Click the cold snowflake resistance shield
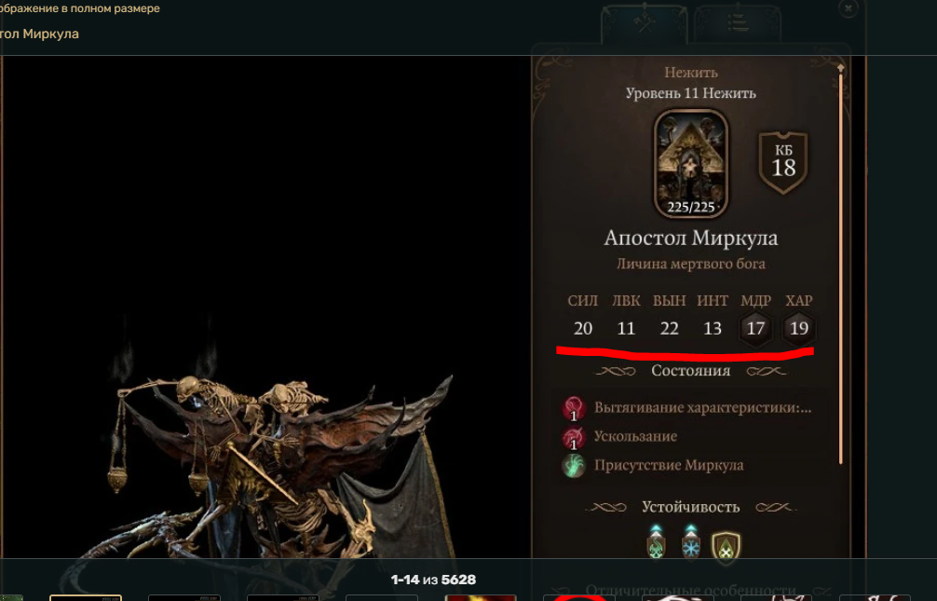This screenshot has width=937, height=601. click(691, 543)
